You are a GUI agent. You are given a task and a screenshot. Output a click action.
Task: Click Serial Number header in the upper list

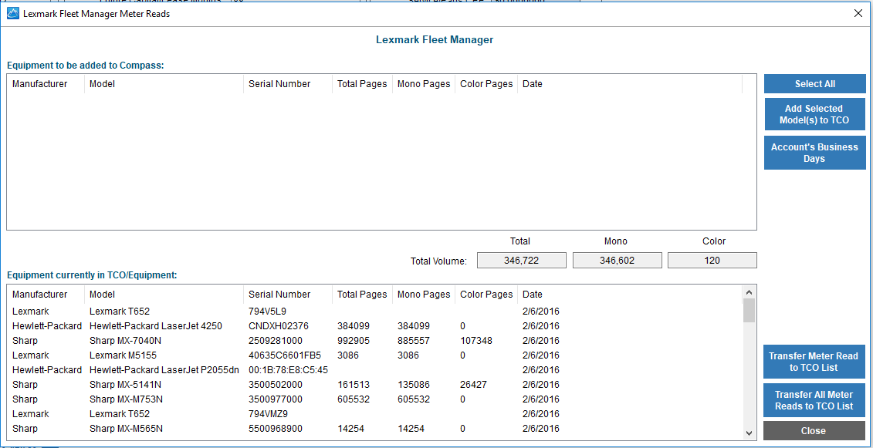[288, 84]
